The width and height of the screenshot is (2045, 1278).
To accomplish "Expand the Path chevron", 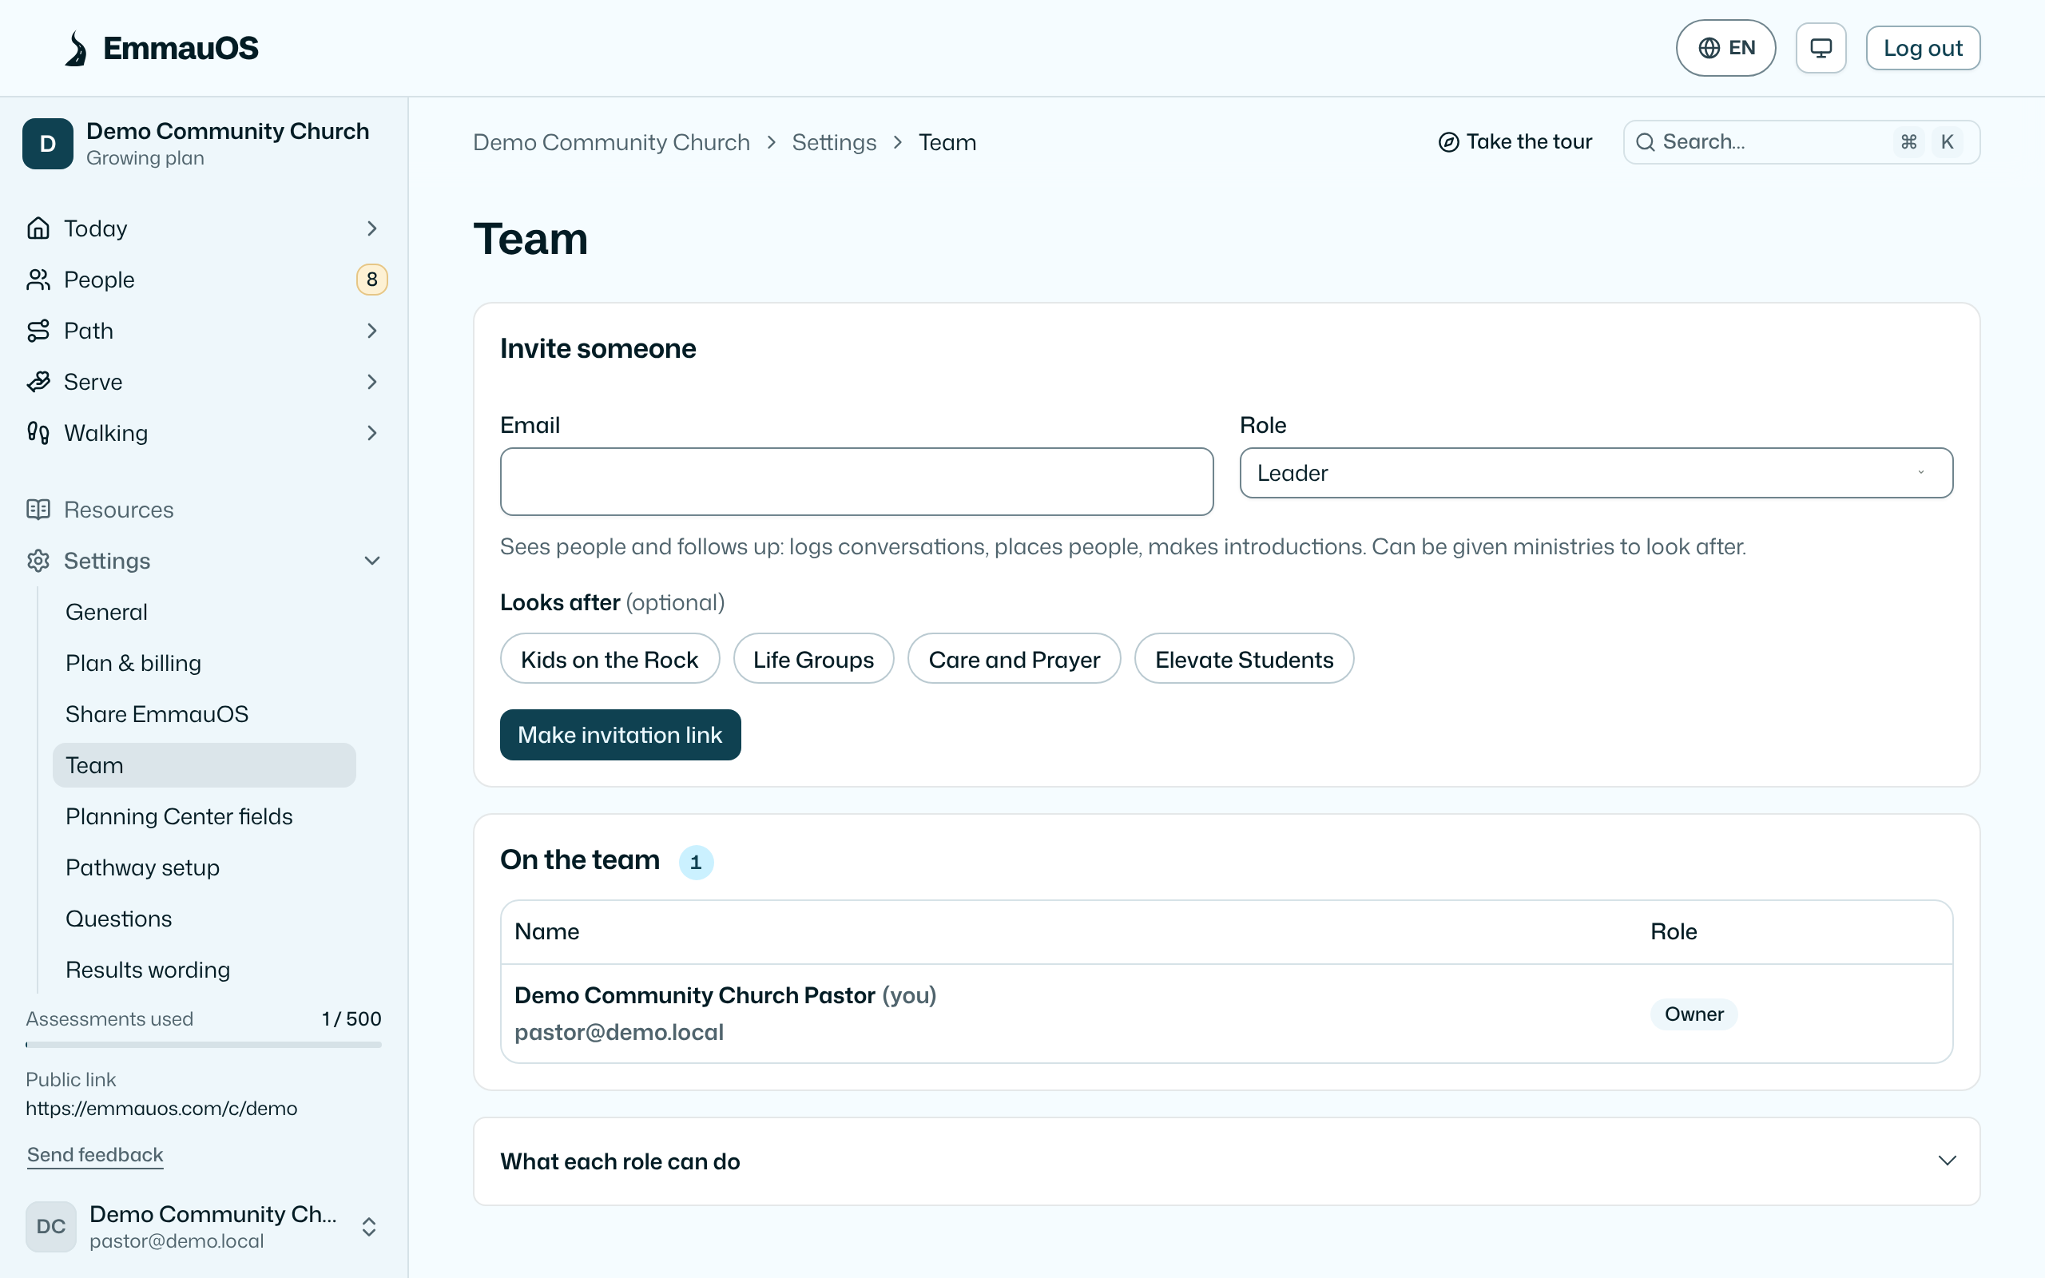I will tap(371, 331).
